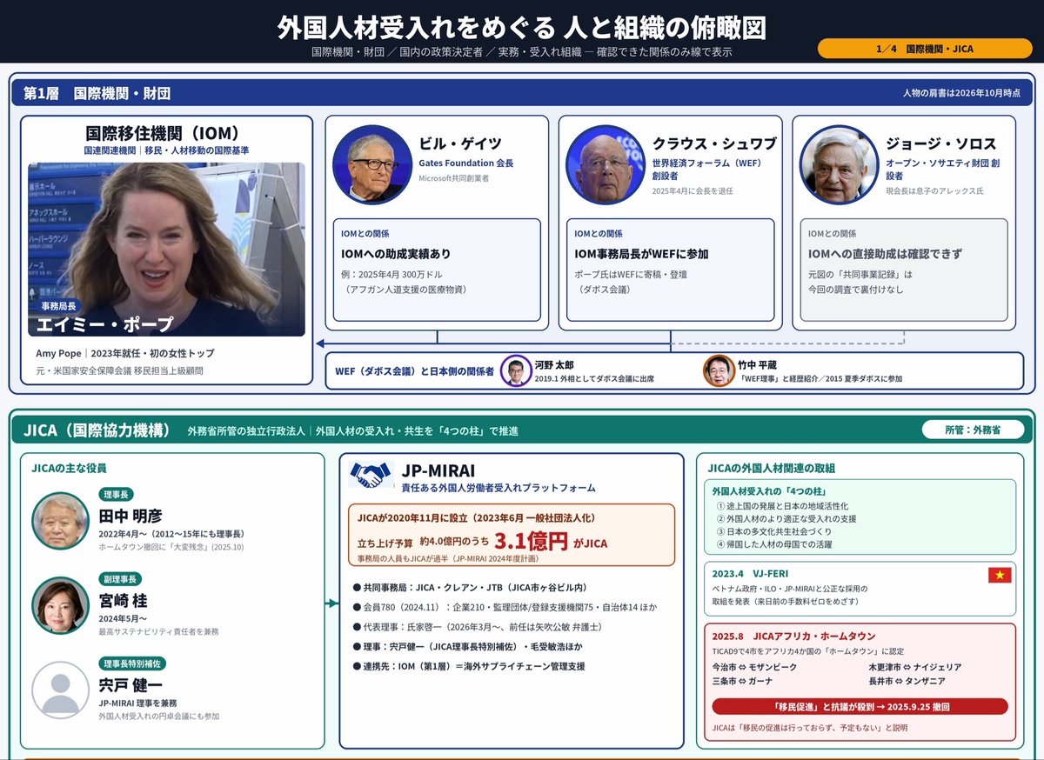Click the name 'クラウス・シュワブ'
The width and height of the screenshot is (1044, 760).
[x=714, y=143]
